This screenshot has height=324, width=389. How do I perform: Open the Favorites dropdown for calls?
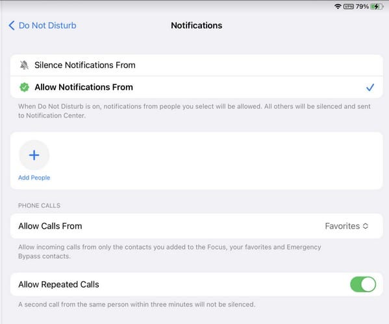347,226
